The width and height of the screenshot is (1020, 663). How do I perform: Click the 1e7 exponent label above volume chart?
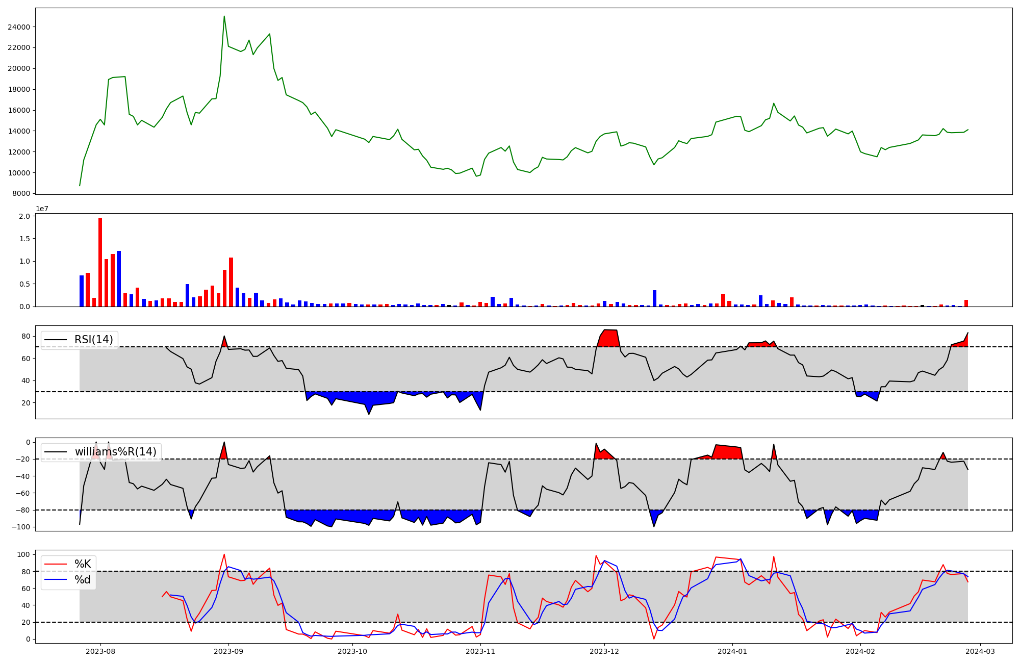(42, 209)
